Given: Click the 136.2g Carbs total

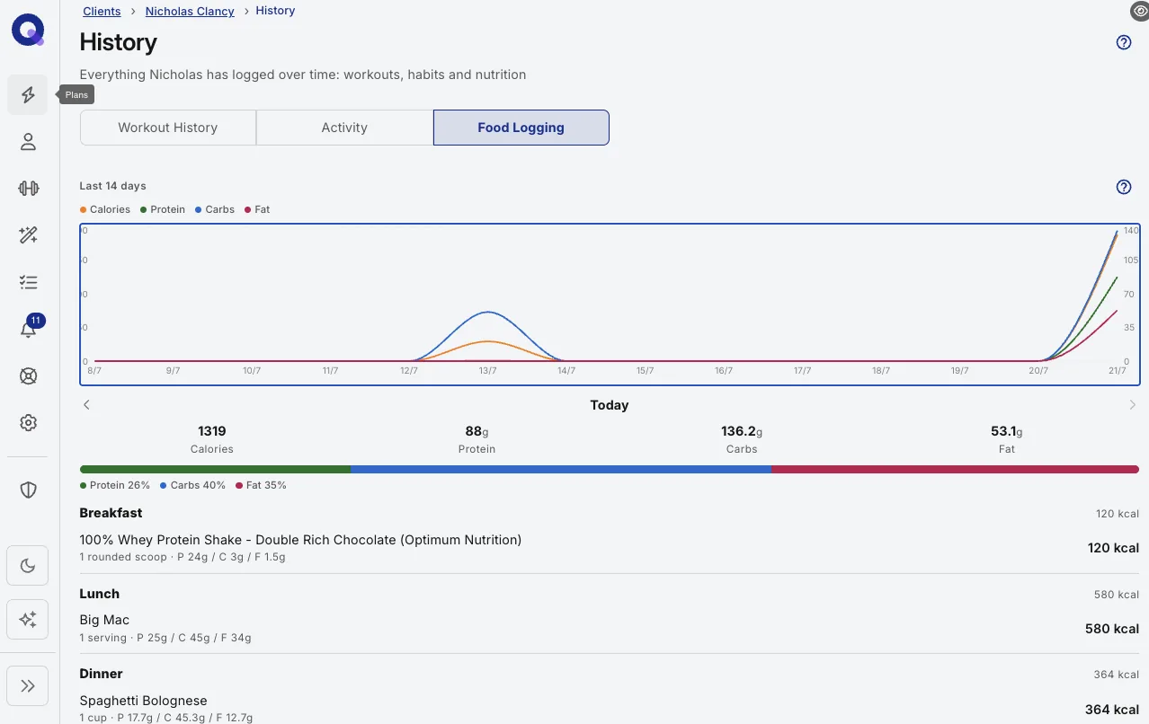Looking at the screenshot, I should (x=742, y=439).
